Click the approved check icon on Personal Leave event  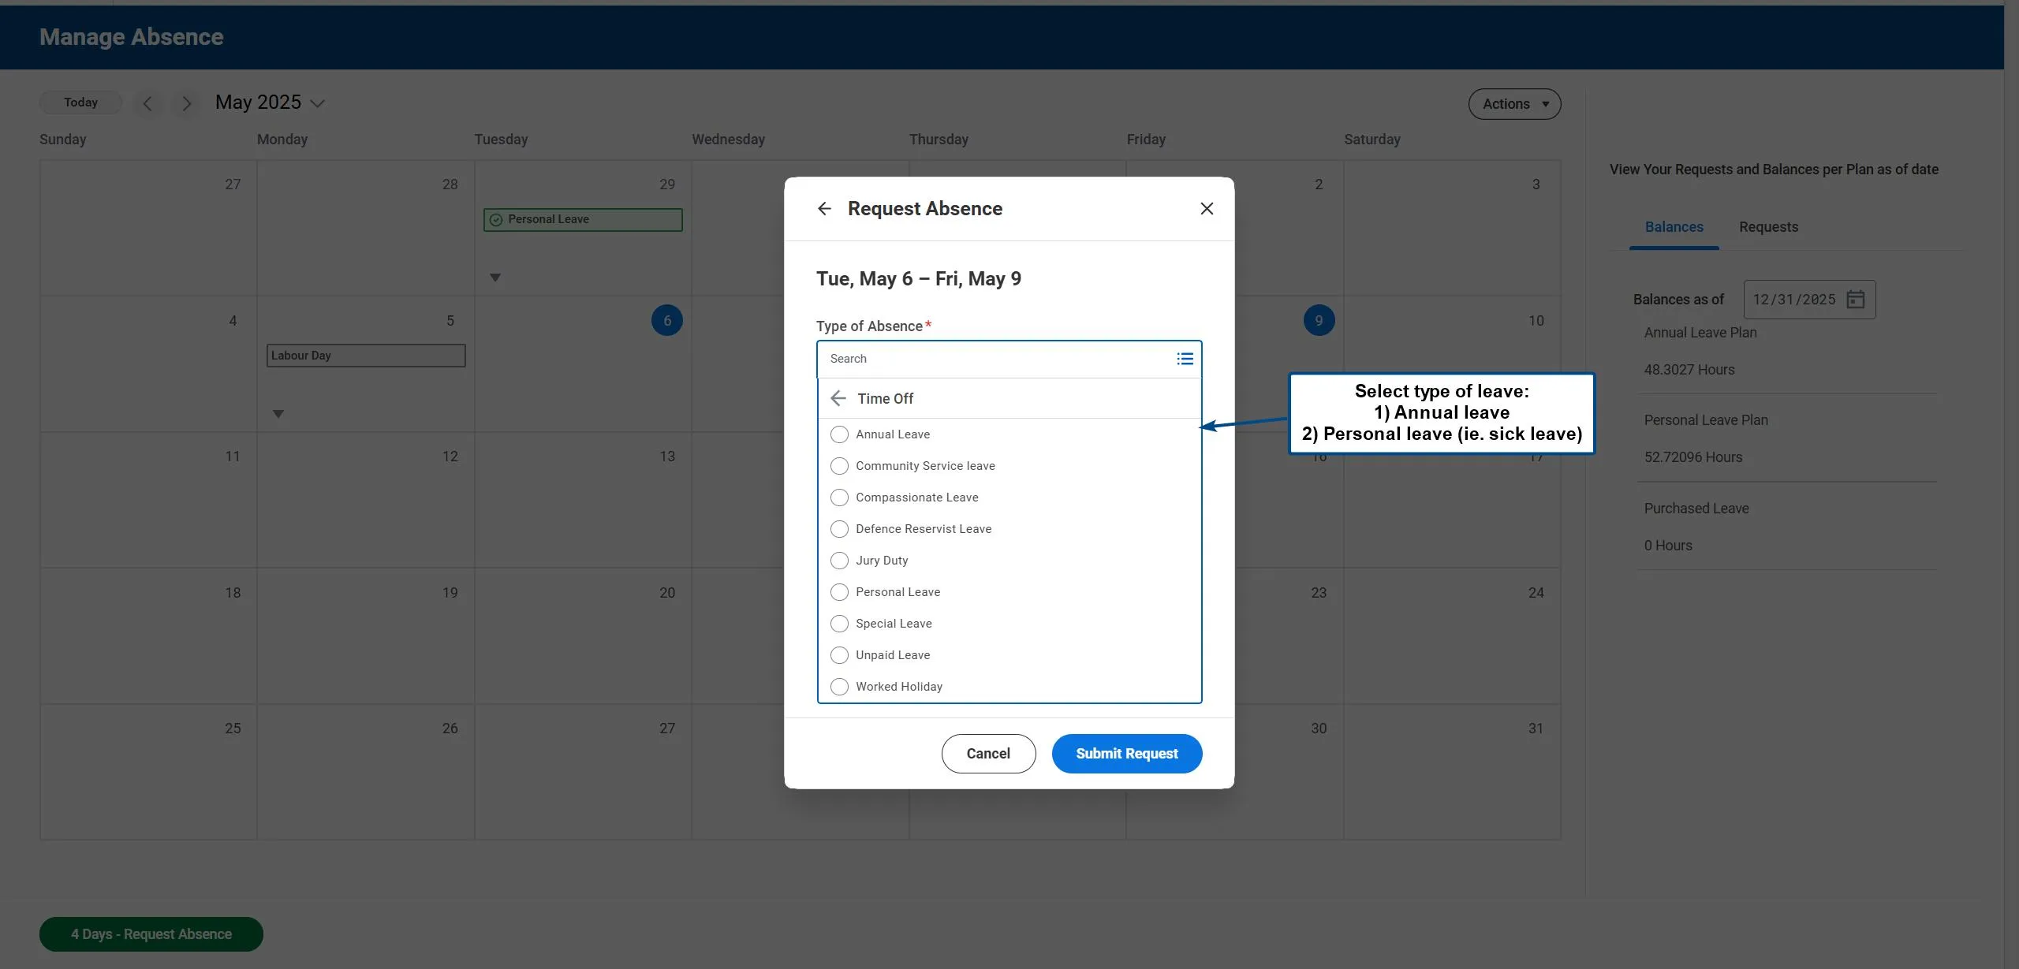coord(496,220)
